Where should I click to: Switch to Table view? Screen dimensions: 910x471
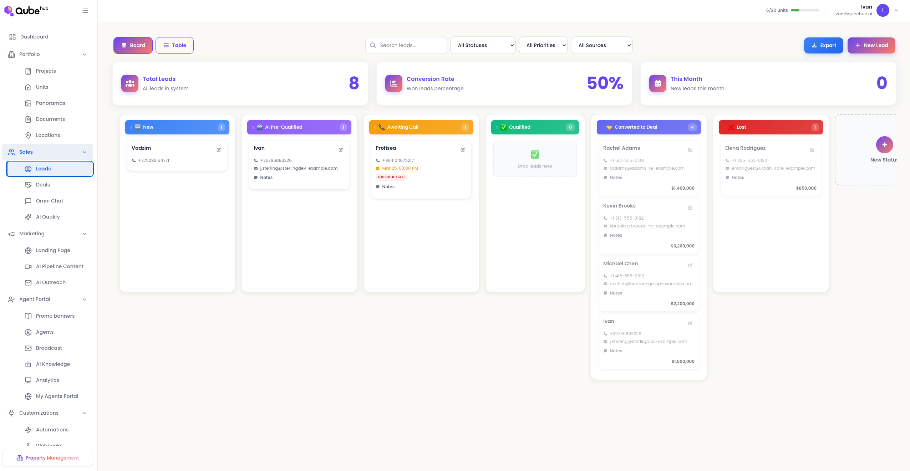[174, 45]
